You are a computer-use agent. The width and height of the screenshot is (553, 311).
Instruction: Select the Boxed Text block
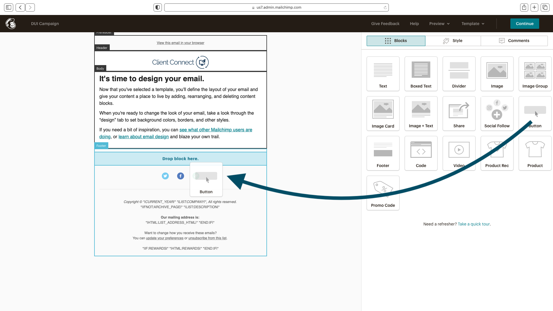pos(421,74)
